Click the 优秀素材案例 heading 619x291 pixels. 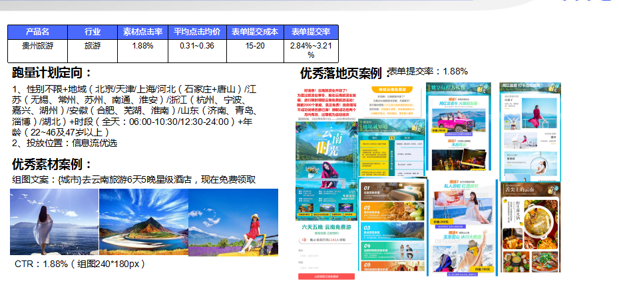(52, 164)
